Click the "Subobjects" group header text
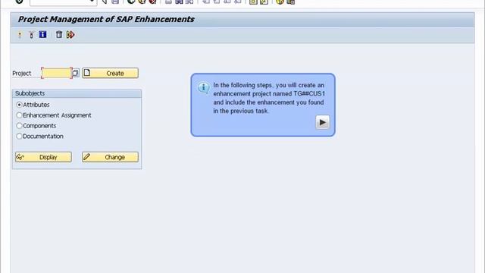This screenshot has width=485, height=273. click(x=30, y=93)
